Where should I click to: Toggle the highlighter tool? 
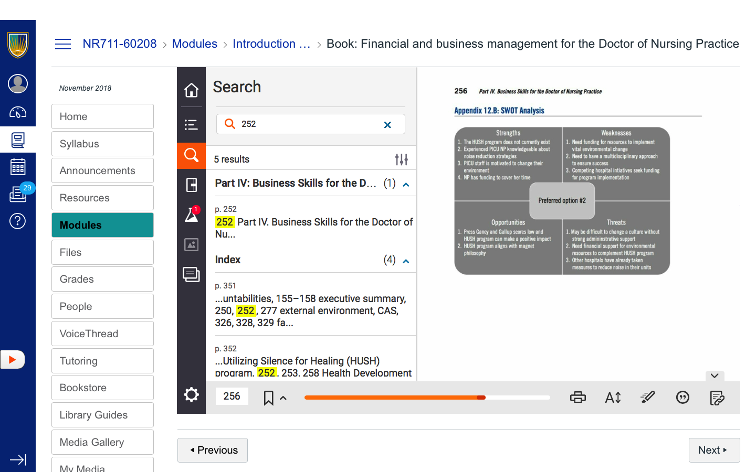(x=647, y=398)
